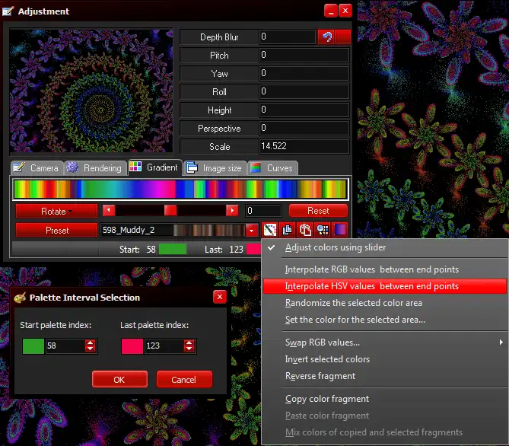Click the Height value field
The image size is (509, 446).
(x=304, y=110)
